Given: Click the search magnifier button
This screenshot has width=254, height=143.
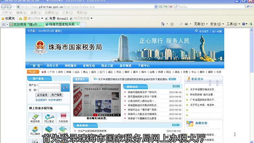Looking at the screenshot, I should click(x=248, y=7).
